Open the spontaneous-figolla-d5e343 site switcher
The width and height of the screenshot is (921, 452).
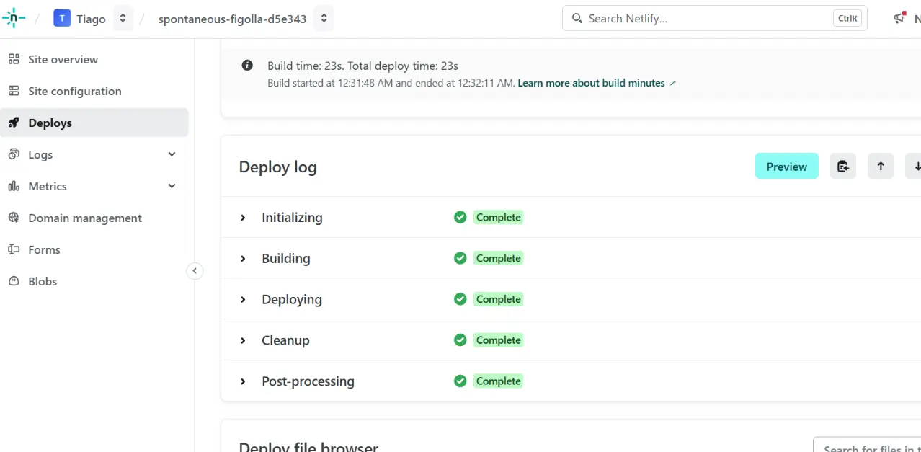pyautogui.click(x=323, y=18)
